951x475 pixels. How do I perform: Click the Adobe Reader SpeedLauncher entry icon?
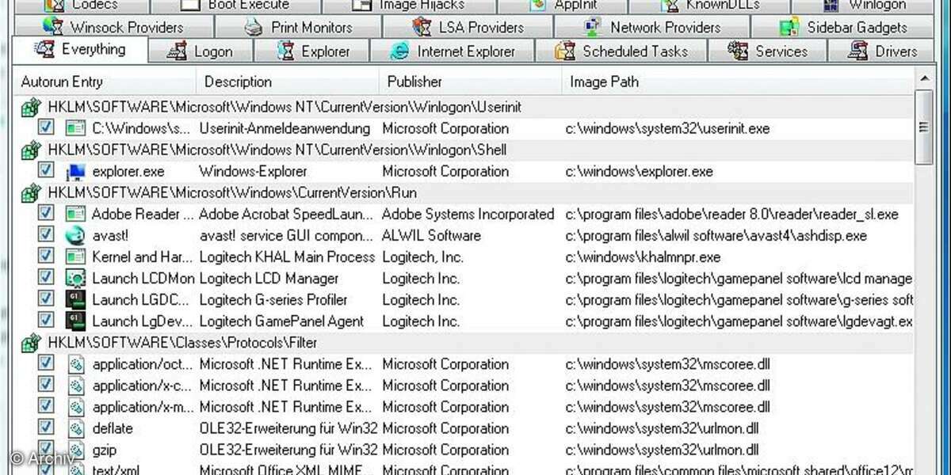74,215
